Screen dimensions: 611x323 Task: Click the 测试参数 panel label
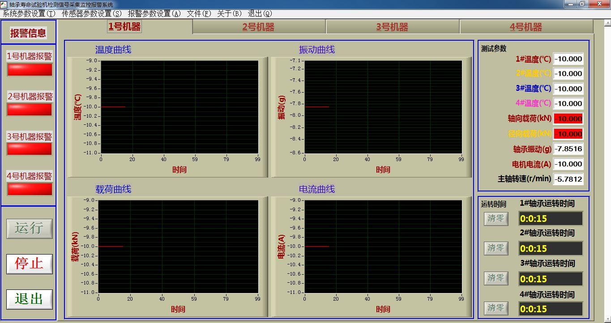(x=494, y=49)
